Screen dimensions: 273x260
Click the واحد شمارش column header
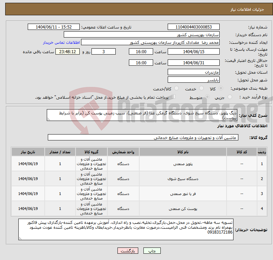click(x=123, y=152)
